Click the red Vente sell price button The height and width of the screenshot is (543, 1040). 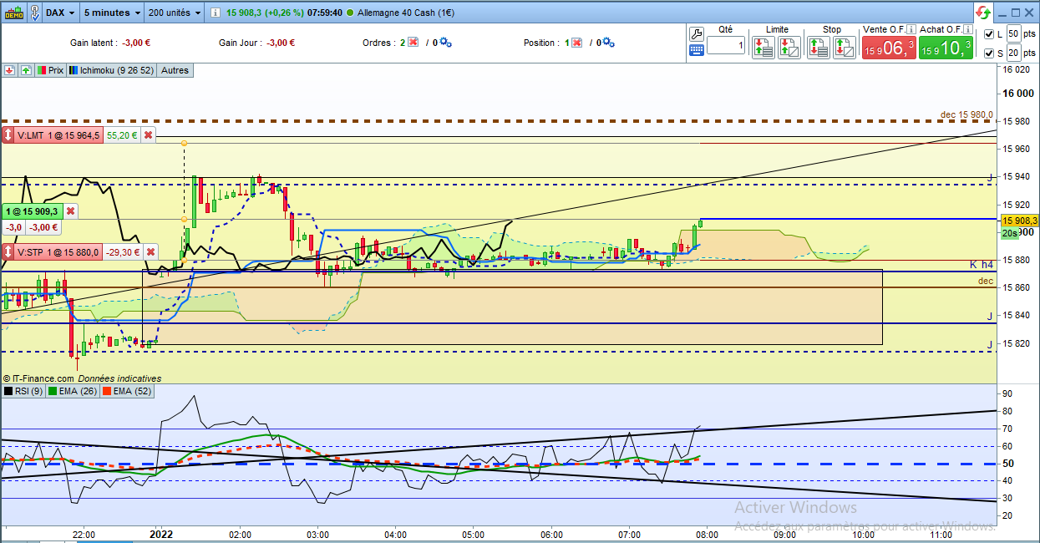[889, 48]
